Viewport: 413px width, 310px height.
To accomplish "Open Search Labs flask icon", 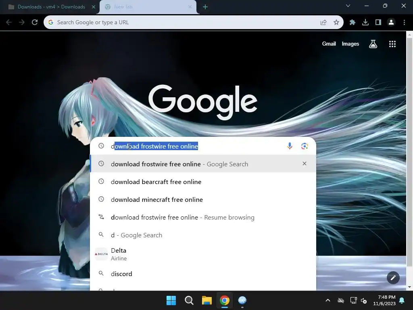I will [x=373, y=44].
